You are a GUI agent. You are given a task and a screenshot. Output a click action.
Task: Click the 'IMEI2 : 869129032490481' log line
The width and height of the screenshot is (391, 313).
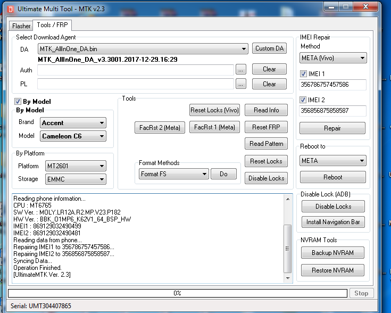click(47, 233)
